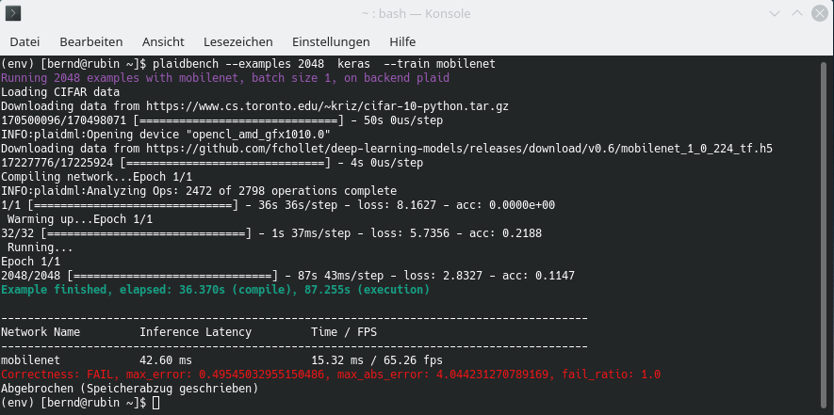Click the 'Network Name' column header
This screenshot has width=834, height=415.
click(41, 332)
